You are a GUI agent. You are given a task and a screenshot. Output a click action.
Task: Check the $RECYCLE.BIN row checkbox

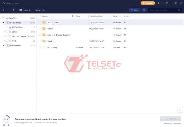[40, 22]
